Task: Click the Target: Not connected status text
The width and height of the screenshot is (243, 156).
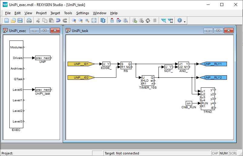Action: click(122, 153)
